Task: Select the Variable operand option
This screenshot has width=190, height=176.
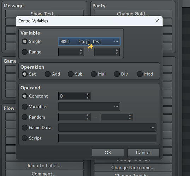Action: (25, 107)
